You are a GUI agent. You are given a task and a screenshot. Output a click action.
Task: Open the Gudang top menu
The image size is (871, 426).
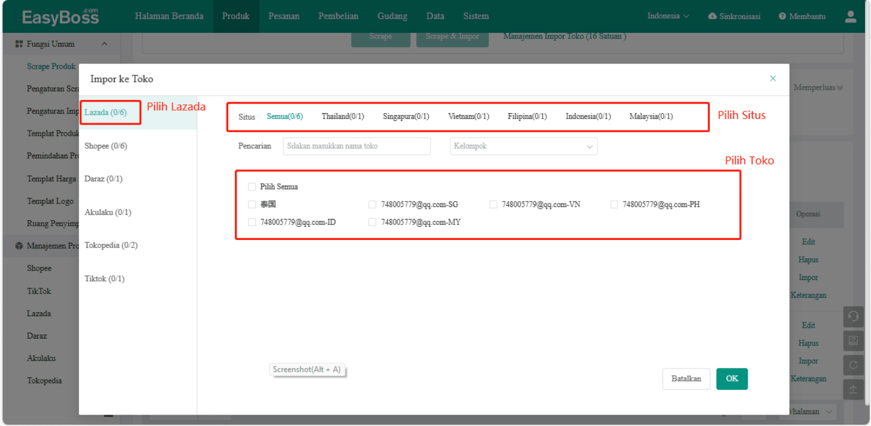[392, 16]
